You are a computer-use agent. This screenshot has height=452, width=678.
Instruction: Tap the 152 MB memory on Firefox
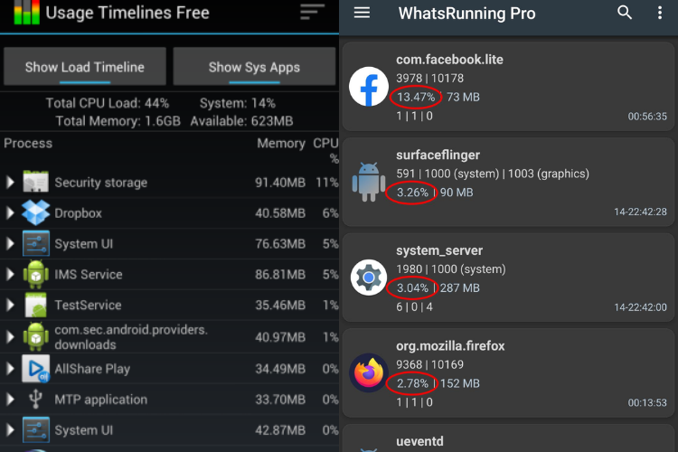coord(459,383)
